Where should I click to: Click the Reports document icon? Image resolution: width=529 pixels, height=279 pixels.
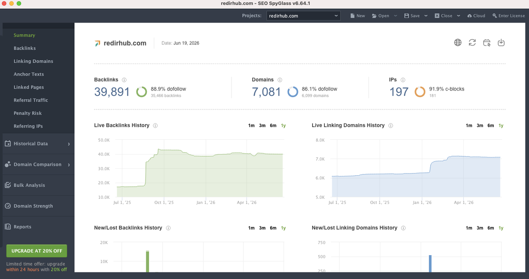click(7, 226)
